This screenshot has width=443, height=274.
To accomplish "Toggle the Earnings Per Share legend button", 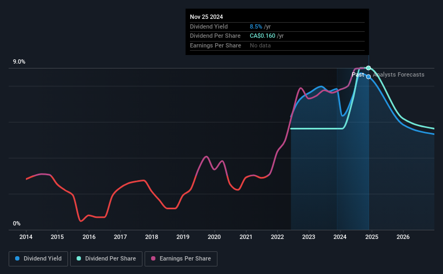I will tap(181, 259).
